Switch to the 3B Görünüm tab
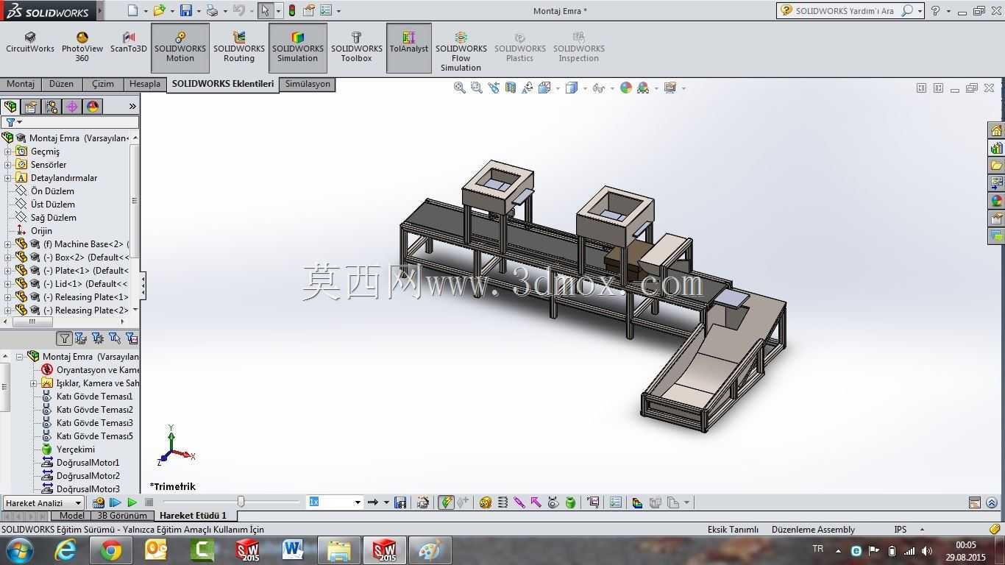 pos(122,516)
